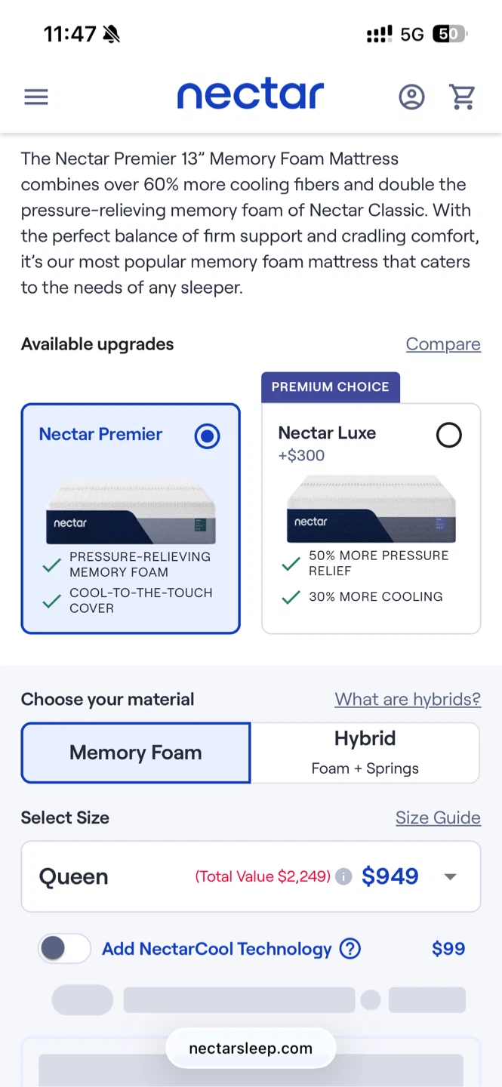Enable the Add NectarCool Technology toggle
Viewport: 502px width, 1087px height.
pyautogui.click(x=64, y=949)
